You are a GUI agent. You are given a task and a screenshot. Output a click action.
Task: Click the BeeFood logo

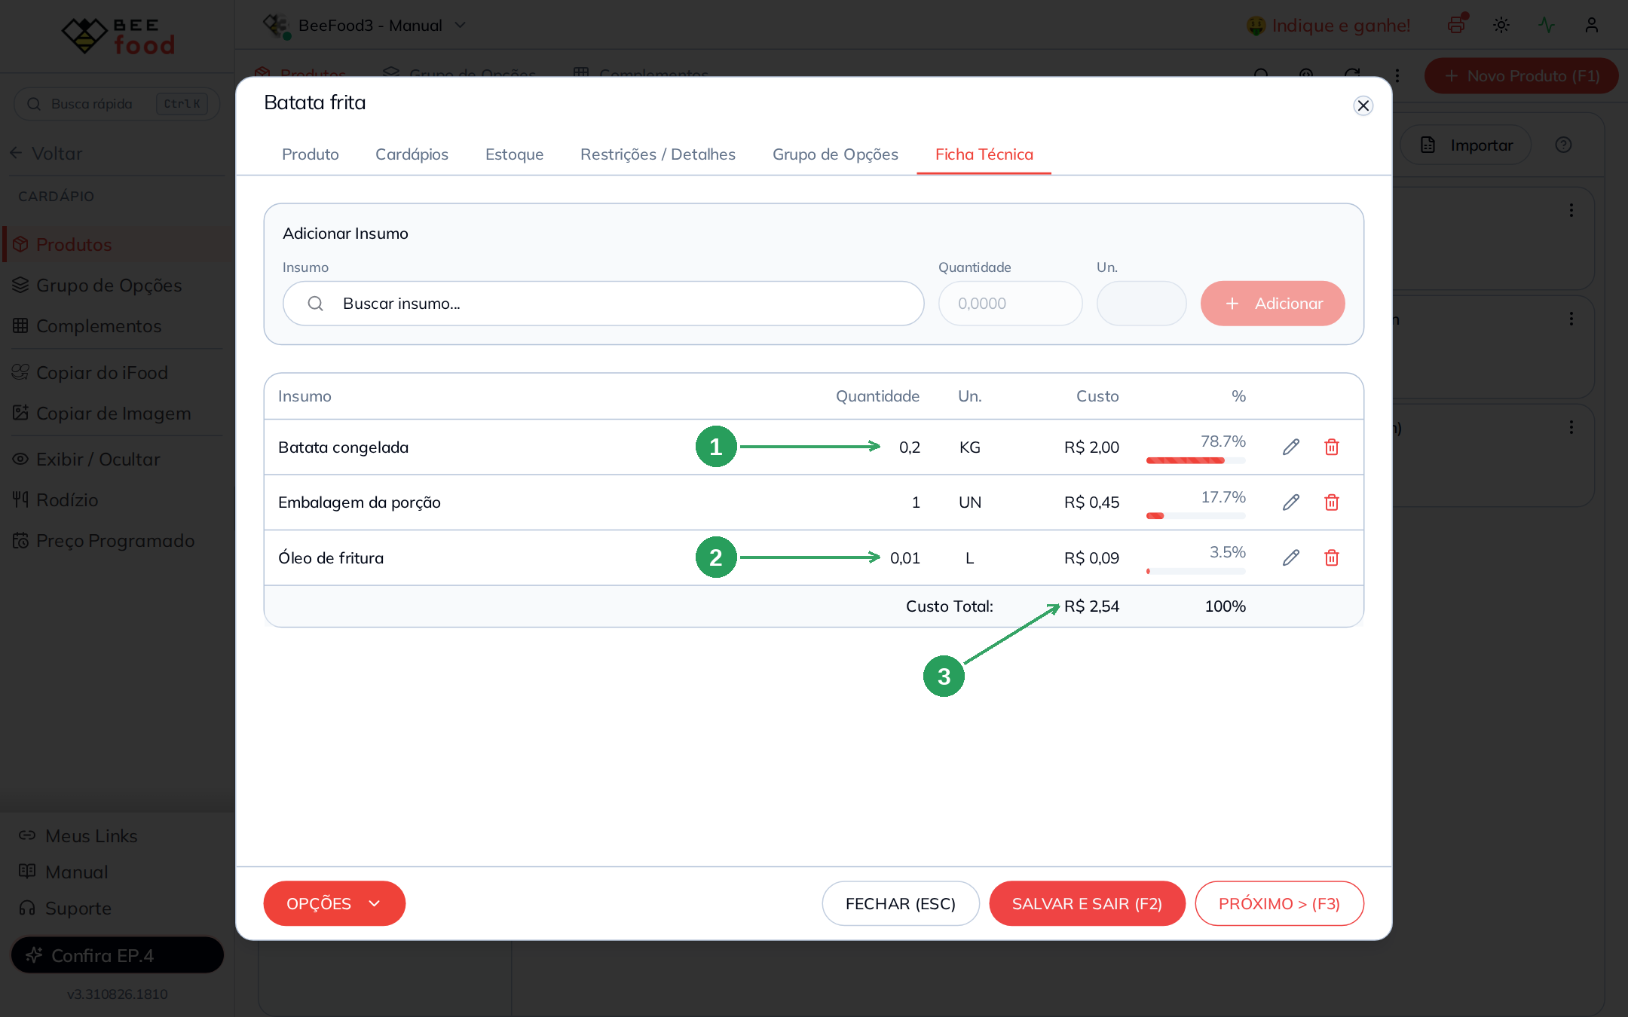(x=118, y=36)
